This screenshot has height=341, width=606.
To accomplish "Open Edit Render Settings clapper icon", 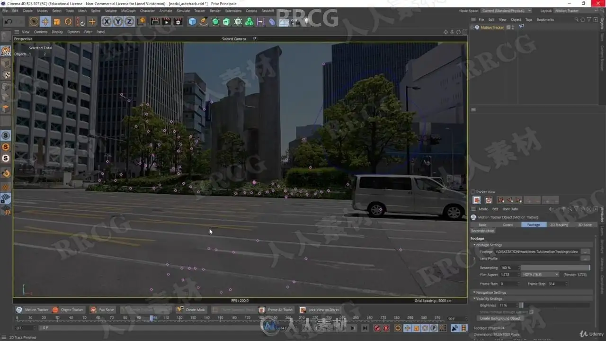I will 178,21.
